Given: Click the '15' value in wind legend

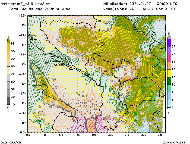Looking at the screenshot, I should (173, 69).
